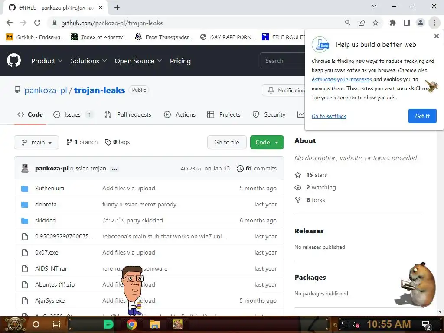
Task: Go back with the browser back arrow
Action: (10, 23)
